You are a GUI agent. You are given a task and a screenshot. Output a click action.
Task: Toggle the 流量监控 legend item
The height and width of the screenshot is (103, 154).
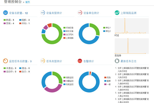pos(69,81)
